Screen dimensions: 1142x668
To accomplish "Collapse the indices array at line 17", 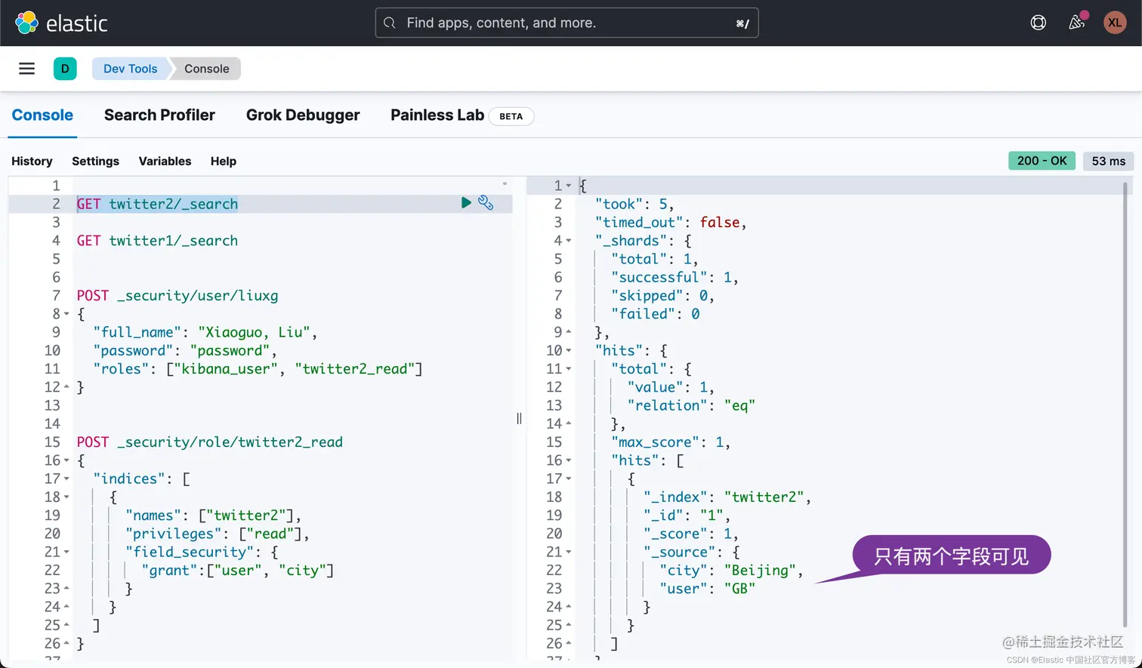I will tap(66, 479).
